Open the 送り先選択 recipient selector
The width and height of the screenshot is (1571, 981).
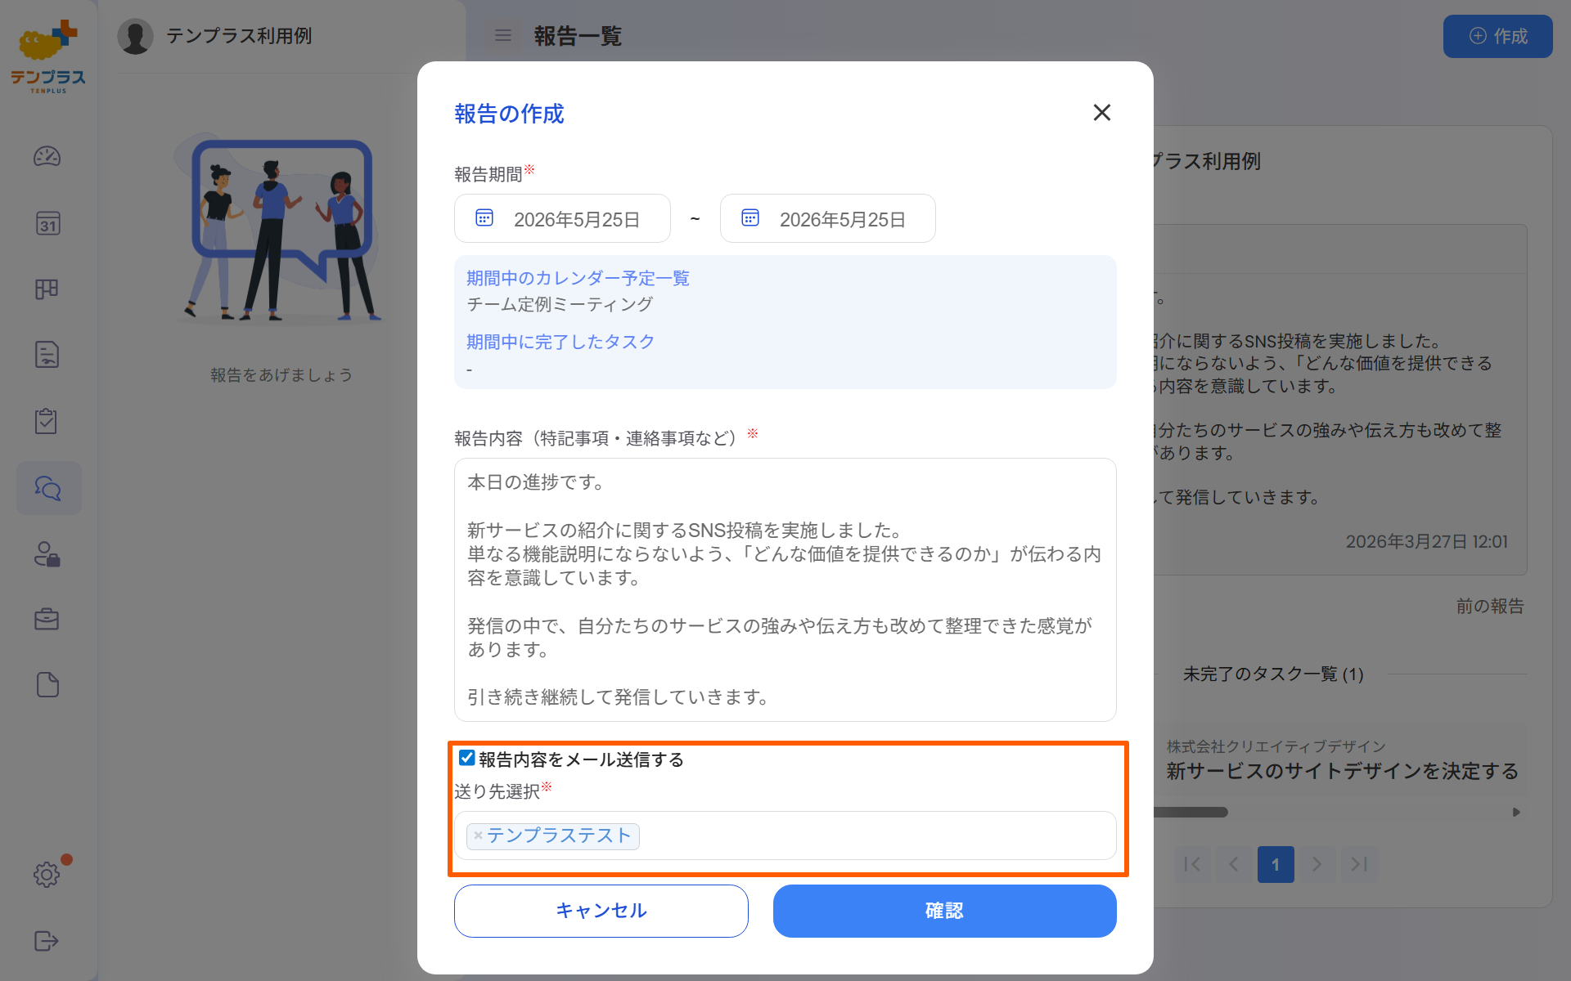[785, 835]
